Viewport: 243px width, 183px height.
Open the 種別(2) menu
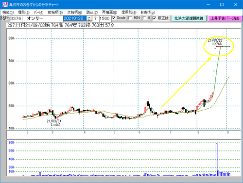click(x=24, y=12)
